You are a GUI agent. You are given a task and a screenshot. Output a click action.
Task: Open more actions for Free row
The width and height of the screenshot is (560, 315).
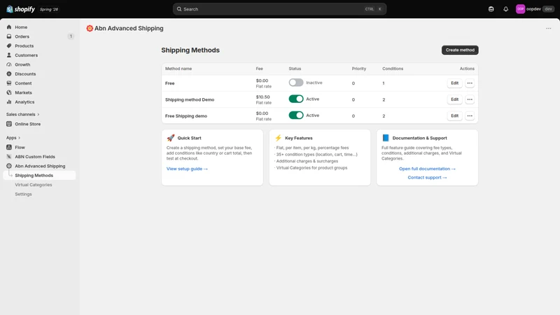(x=470, y=83)
